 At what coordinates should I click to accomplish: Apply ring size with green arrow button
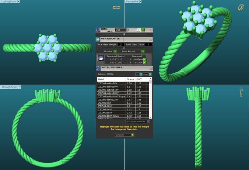pos(143,30)
